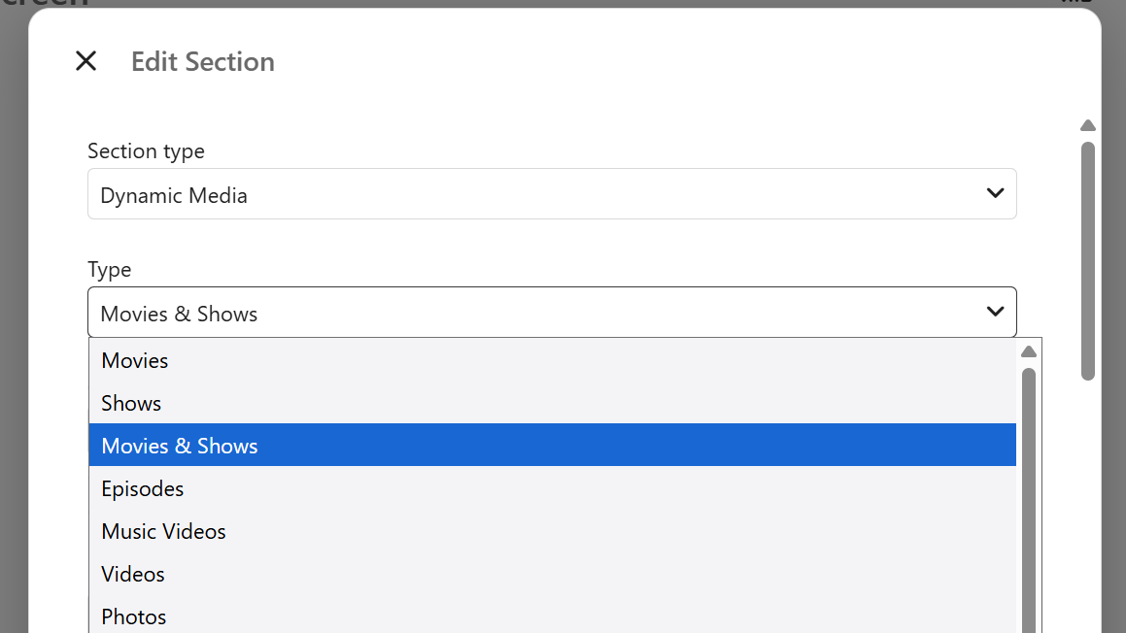Click the Section type dropdown chevron arrow
The image size is (1126, 633).
995,193
